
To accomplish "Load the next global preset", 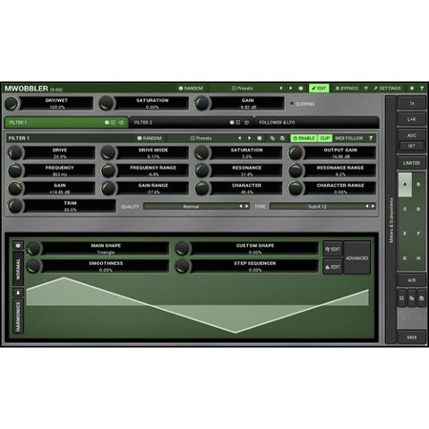I will [x=291, y=89].
